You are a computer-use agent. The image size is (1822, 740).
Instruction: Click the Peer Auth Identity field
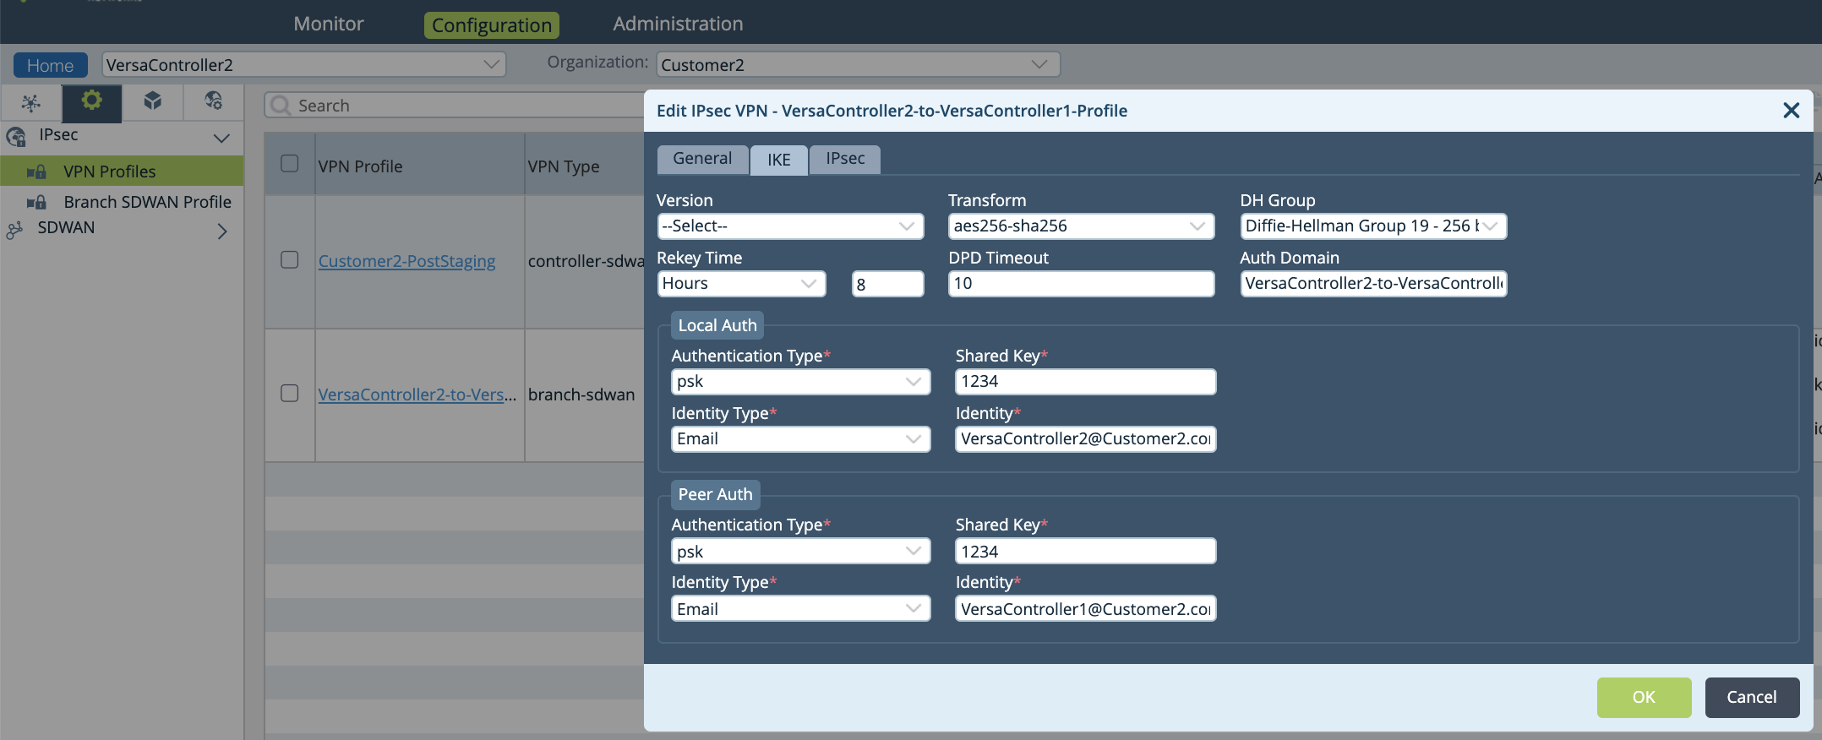pos(1086,609)
